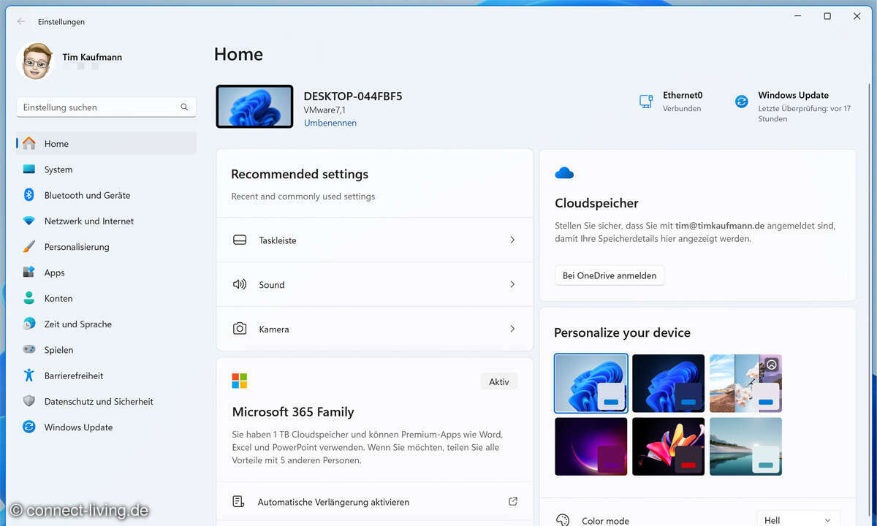
Task: Select Konten in the sidebar
Action: tap(107, 298)
